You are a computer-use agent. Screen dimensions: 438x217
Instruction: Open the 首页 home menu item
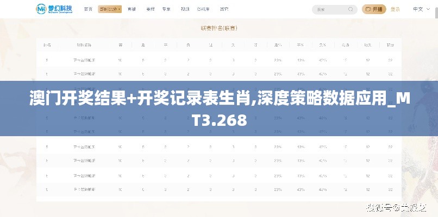(88, 9)
